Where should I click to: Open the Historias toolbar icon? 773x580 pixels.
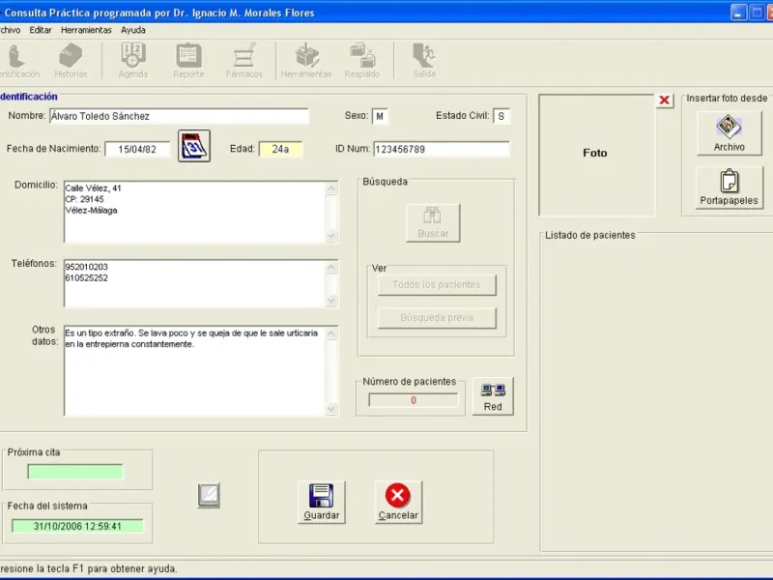[71, 61]
